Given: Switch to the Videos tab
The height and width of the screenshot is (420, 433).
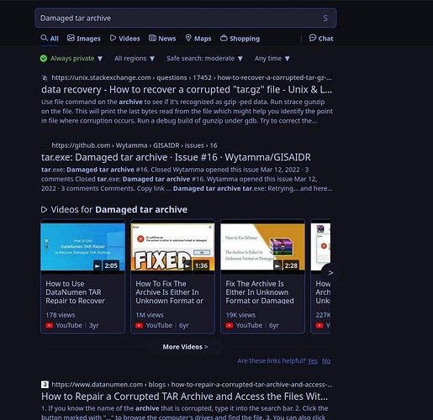Looking at the screenshot, I should (124, 39).
